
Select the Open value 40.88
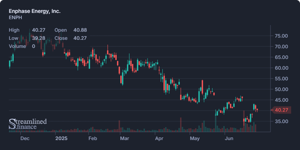click(80, 30)
